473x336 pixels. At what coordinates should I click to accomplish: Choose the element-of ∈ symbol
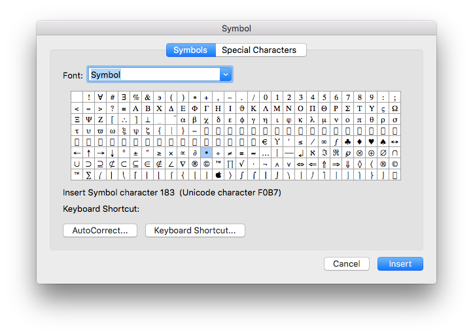pyautogui.click(x=147, y=164)
